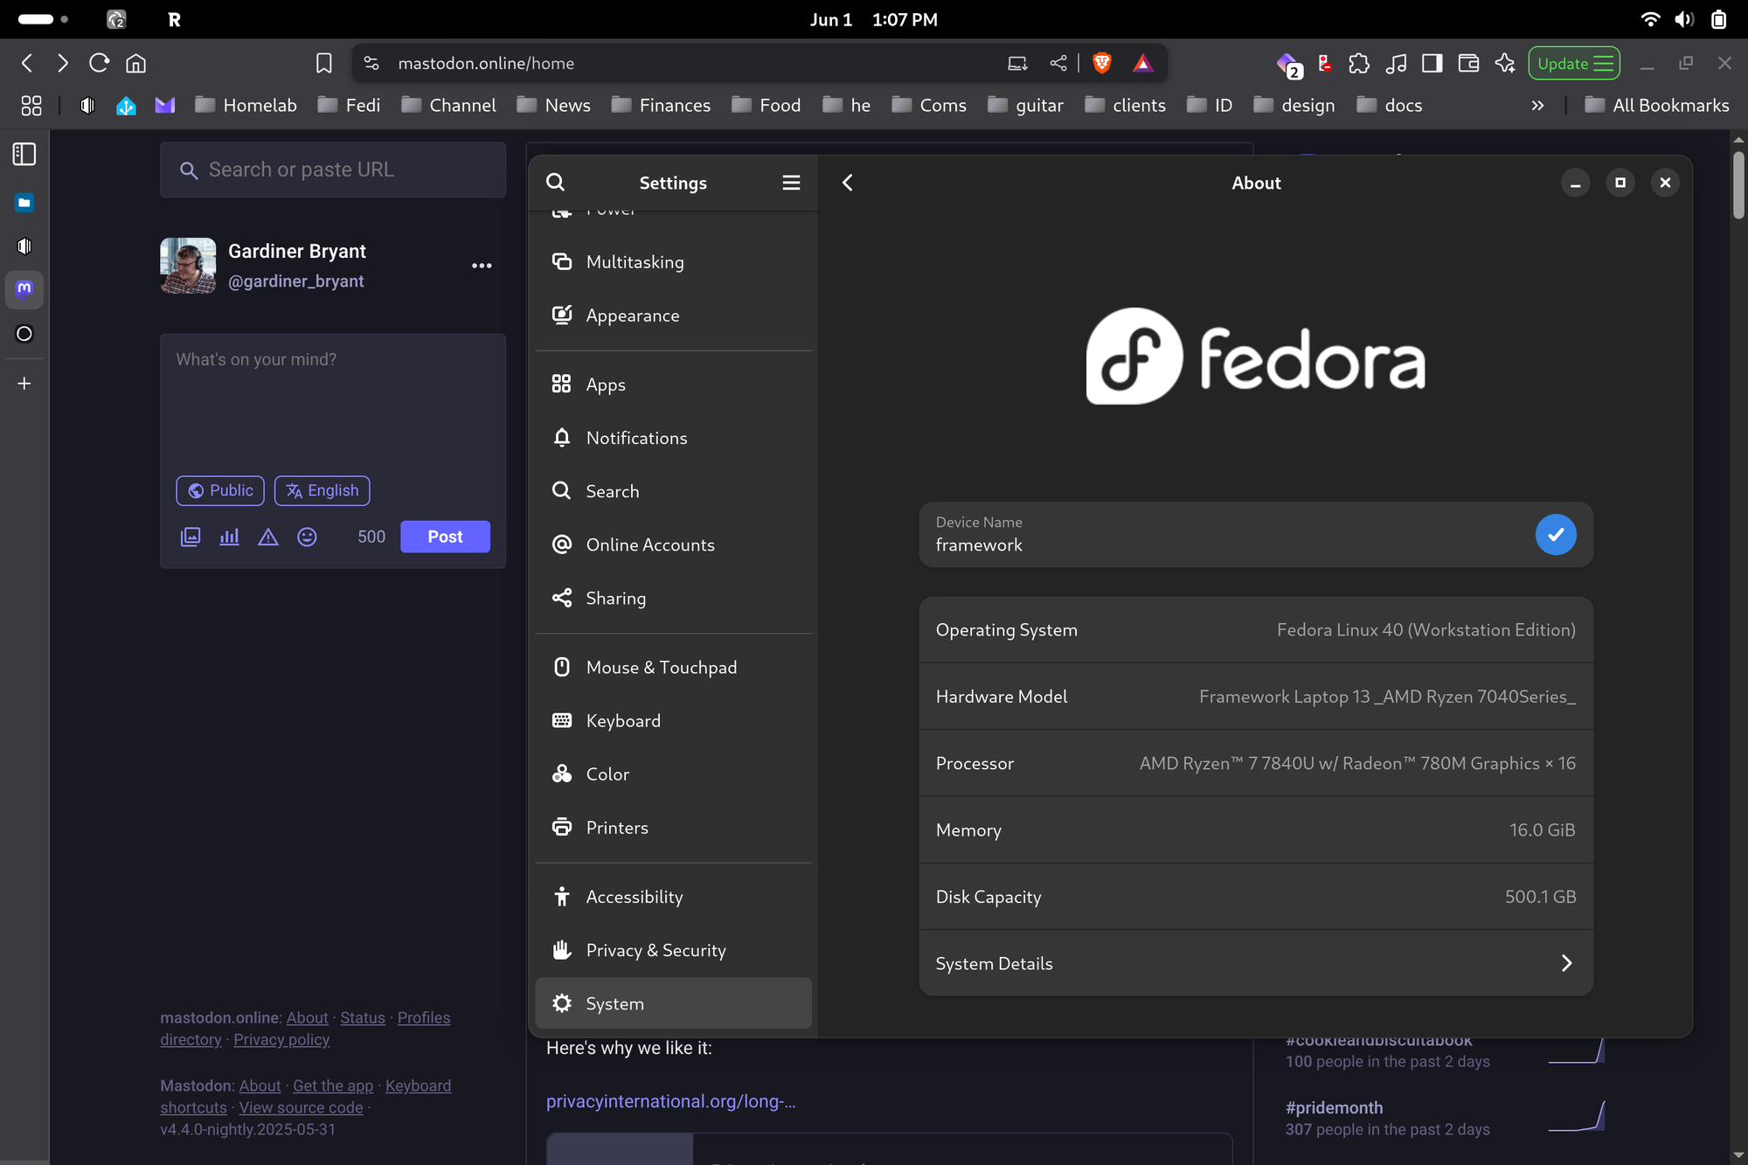Click the volume icon in top bar
The image size is (1748, 1165).
[1684, 19]
